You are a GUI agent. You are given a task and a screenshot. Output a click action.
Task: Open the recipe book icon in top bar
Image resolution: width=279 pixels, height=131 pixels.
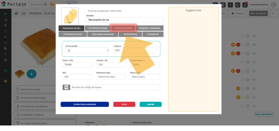click(223, 5)
